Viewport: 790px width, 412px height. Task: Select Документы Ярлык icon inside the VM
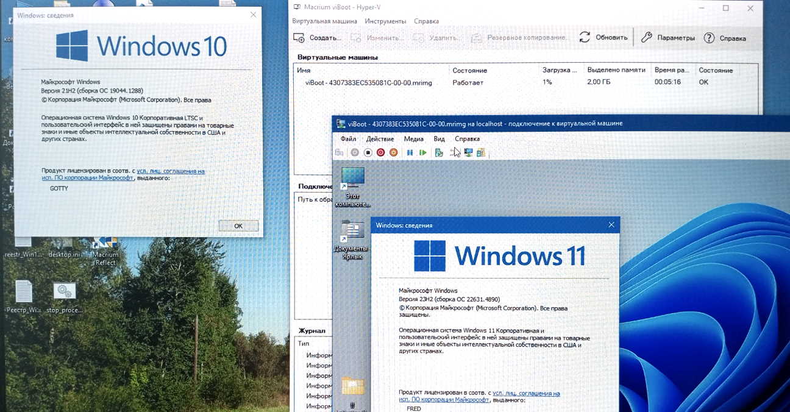click(351, 240)
